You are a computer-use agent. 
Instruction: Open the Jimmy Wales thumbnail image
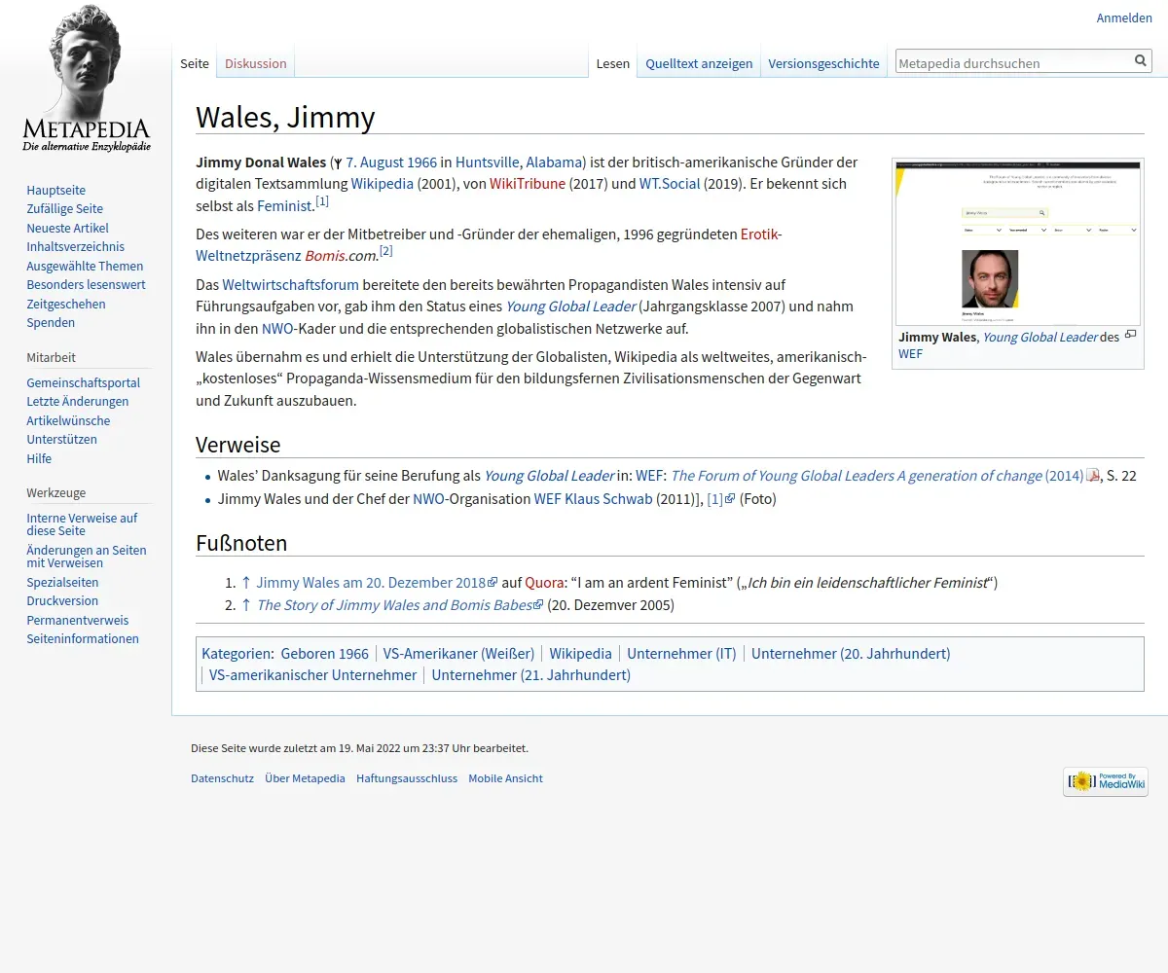tap(1017, 243)
